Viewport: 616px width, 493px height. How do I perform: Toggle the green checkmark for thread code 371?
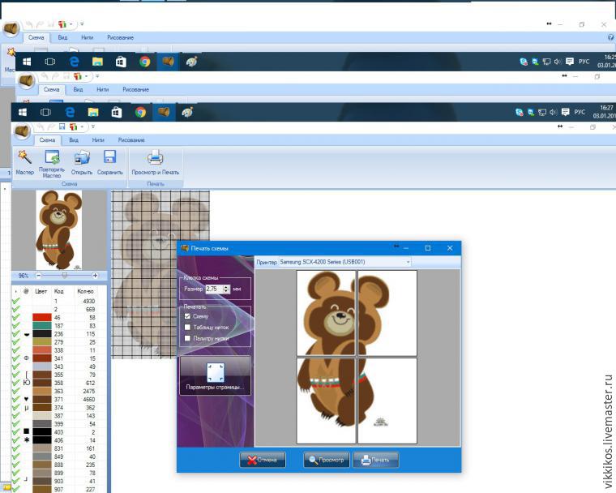click(15, 400)
